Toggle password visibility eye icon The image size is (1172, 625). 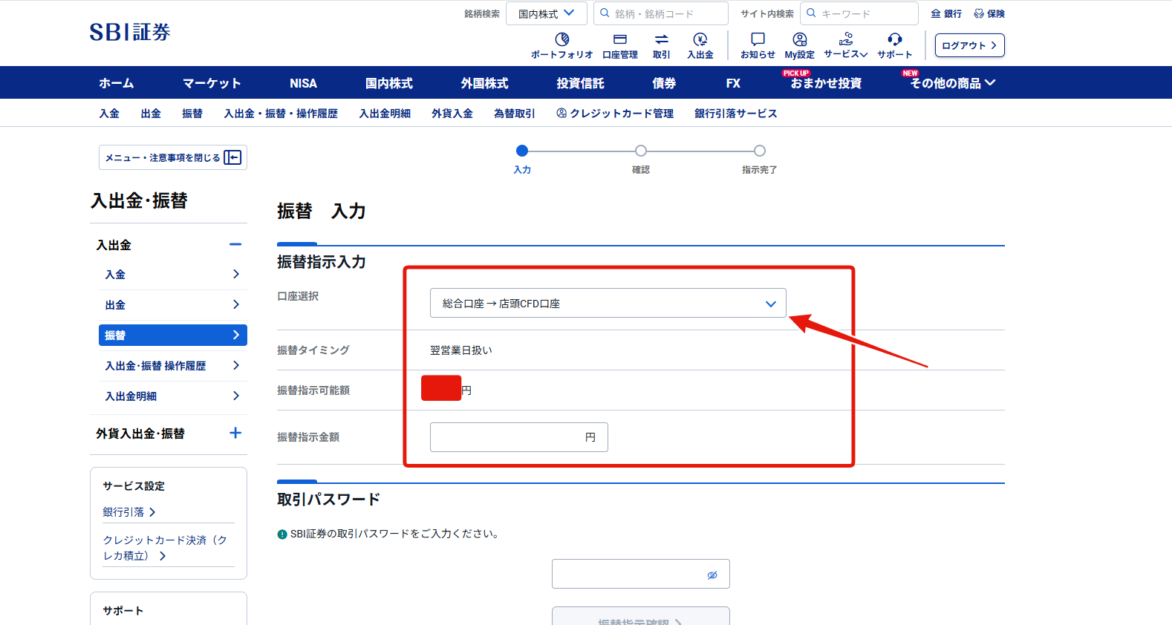point(712,575)
